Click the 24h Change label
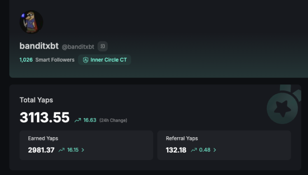Viewport: 308px width, 175px height. tap(113, 120)
